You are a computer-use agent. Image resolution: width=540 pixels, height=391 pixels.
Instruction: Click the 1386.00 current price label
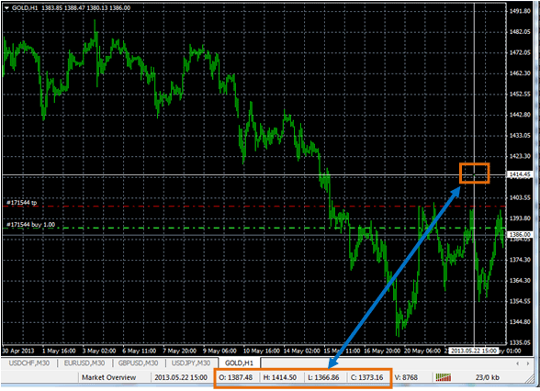pyautogui.click(x=520, y=234)
